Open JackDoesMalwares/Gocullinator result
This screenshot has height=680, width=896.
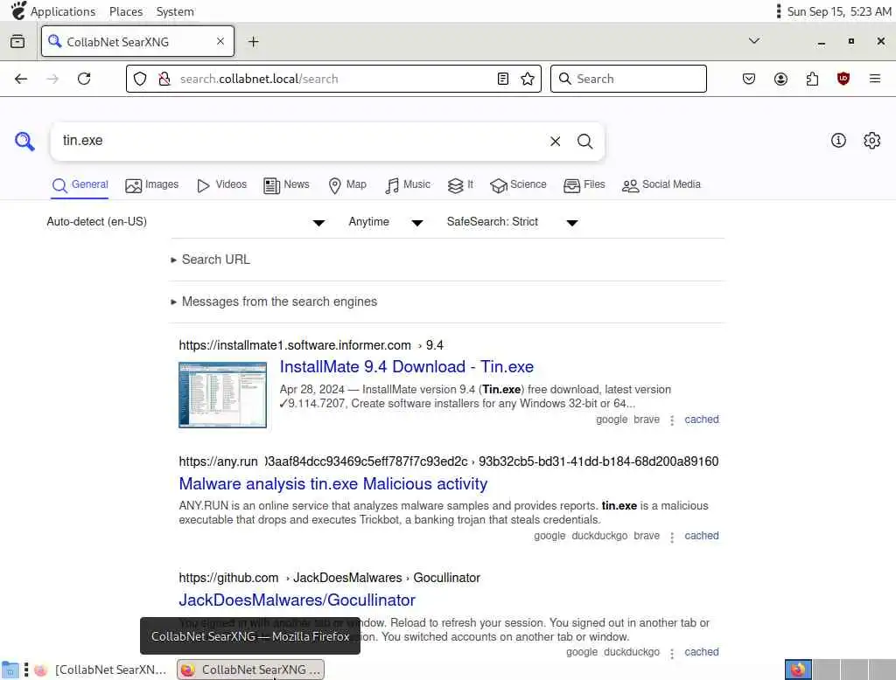coord(297,600)
